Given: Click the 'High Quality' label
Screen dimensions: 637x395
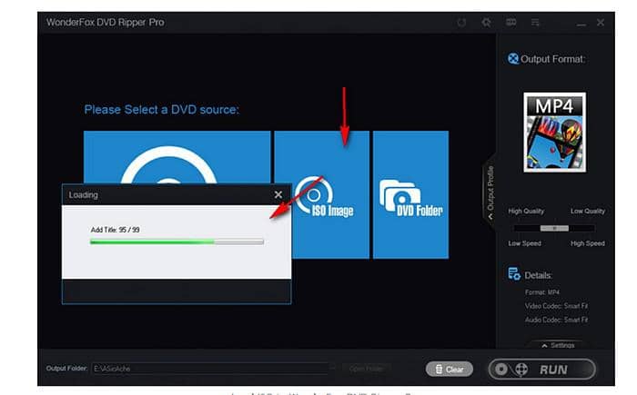Looking at the screenshot, I should tap(526, 211).
